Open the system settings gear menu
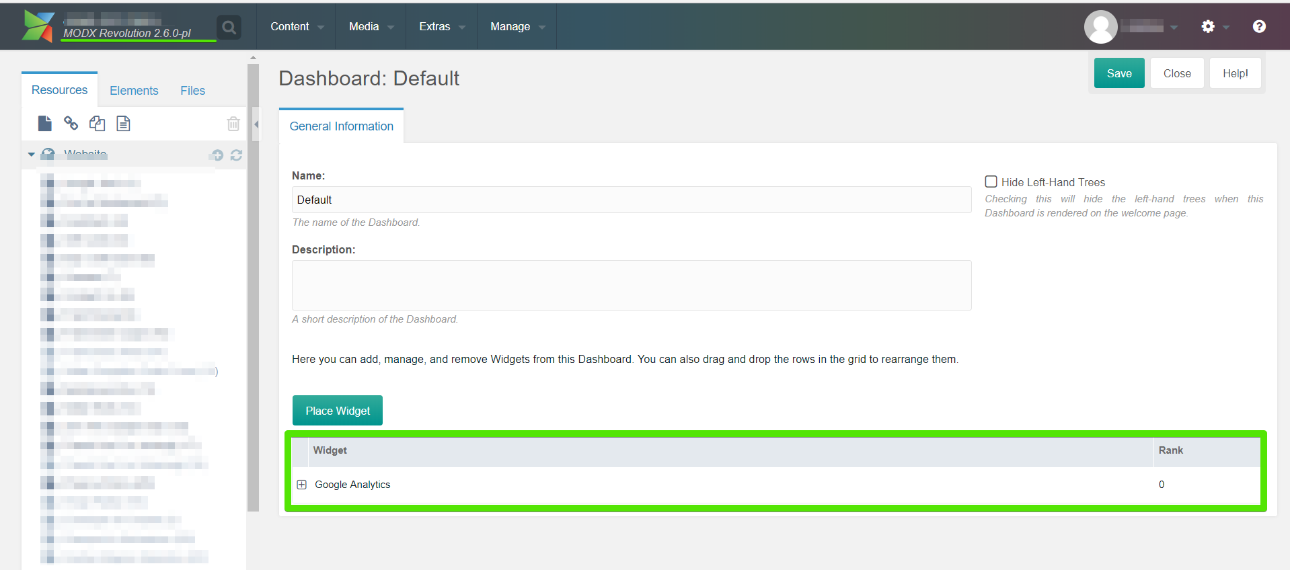Screen dimensions: 1290x570 1208,26
